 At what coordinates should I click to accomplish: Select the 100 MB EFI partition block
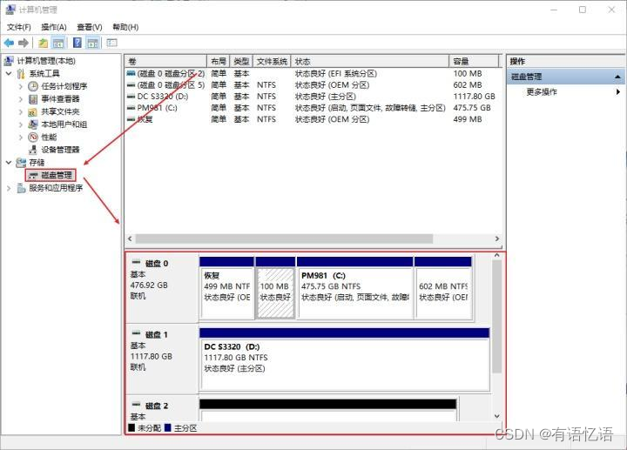(x=275, y=288)
